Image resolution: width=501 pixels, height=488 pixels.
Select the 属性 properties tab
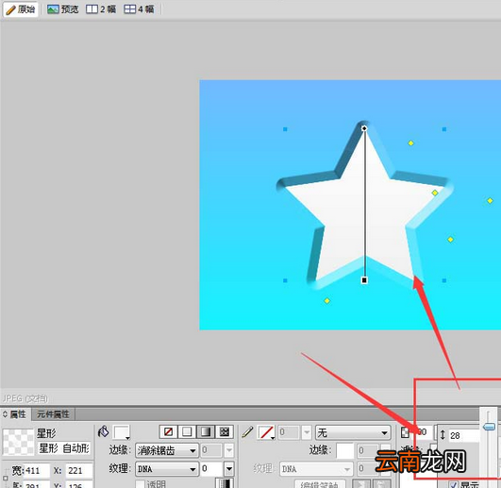pos(15,414)
